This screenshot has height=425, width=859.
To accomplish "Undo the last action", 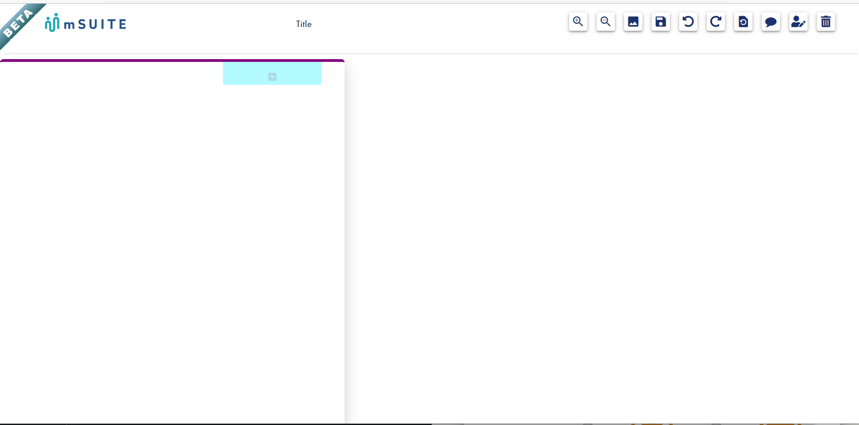I will (x=688, y=22).
